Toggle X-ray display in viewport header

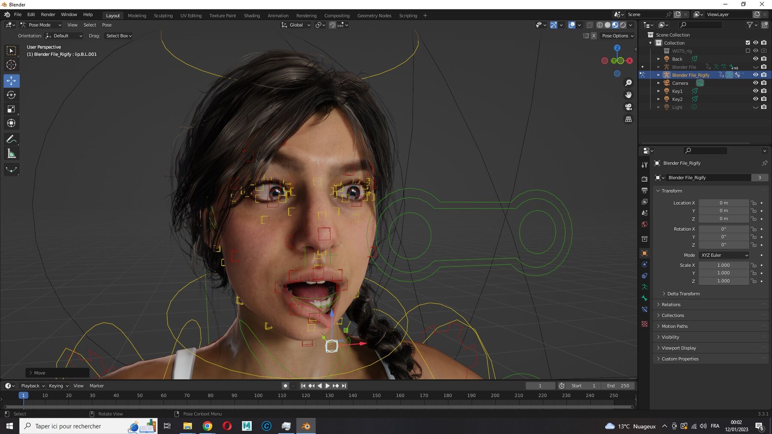click(590, 25)
